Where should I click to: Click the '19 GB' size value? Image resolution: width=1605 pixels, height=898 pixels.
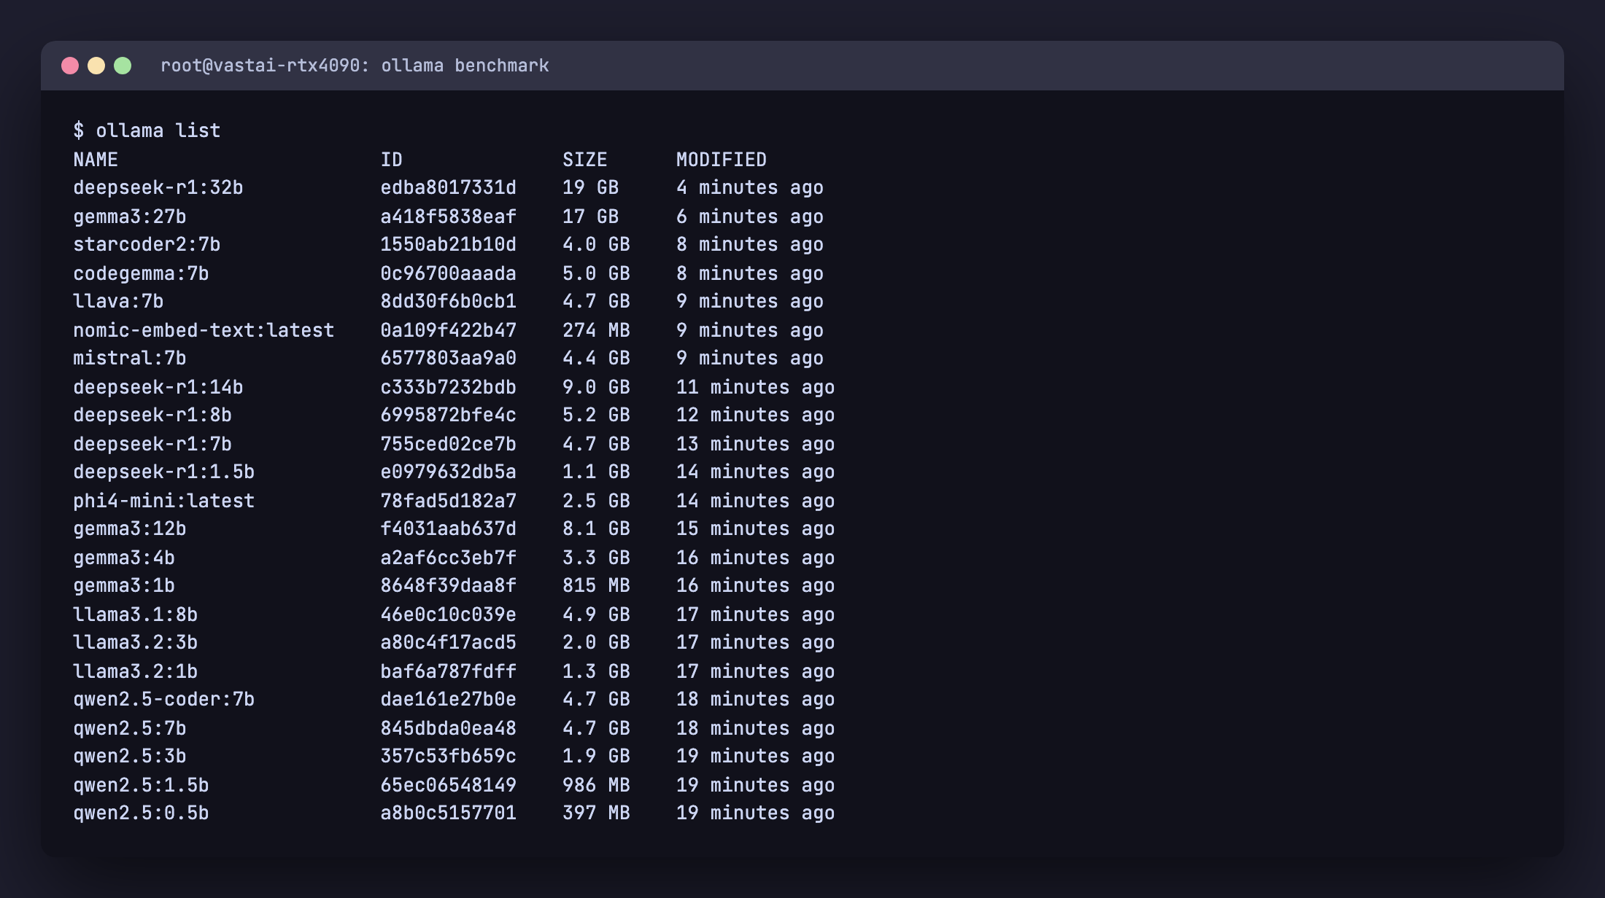click(x=591, y=187)
